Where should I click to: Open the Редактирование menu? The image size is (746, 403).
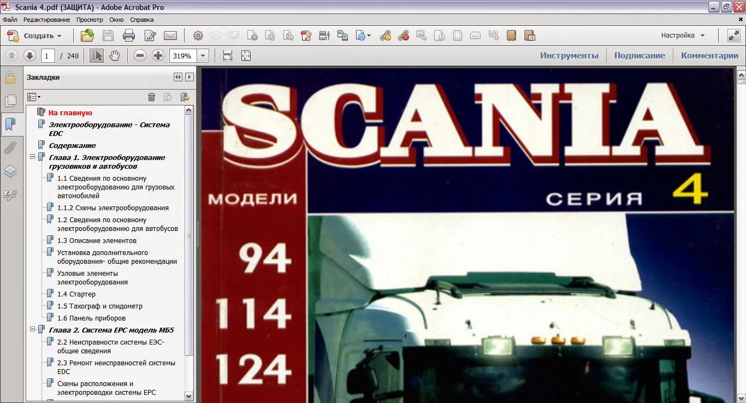pos(46,20)
